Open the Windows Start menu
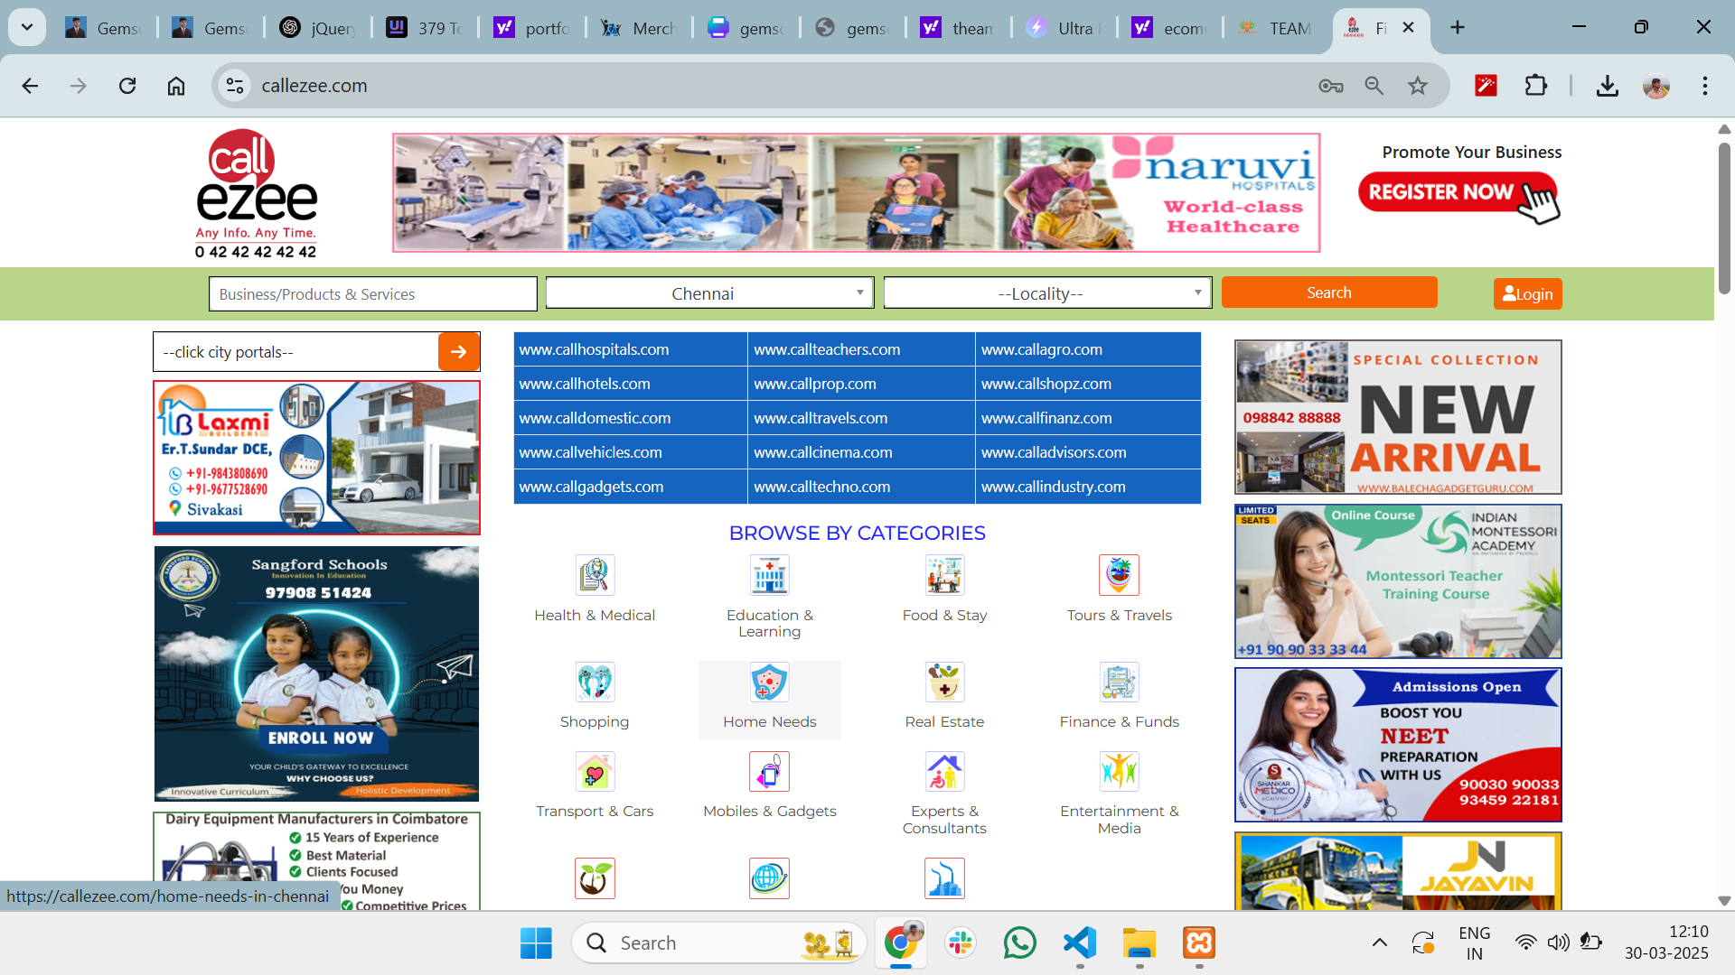 coord(536,942)
